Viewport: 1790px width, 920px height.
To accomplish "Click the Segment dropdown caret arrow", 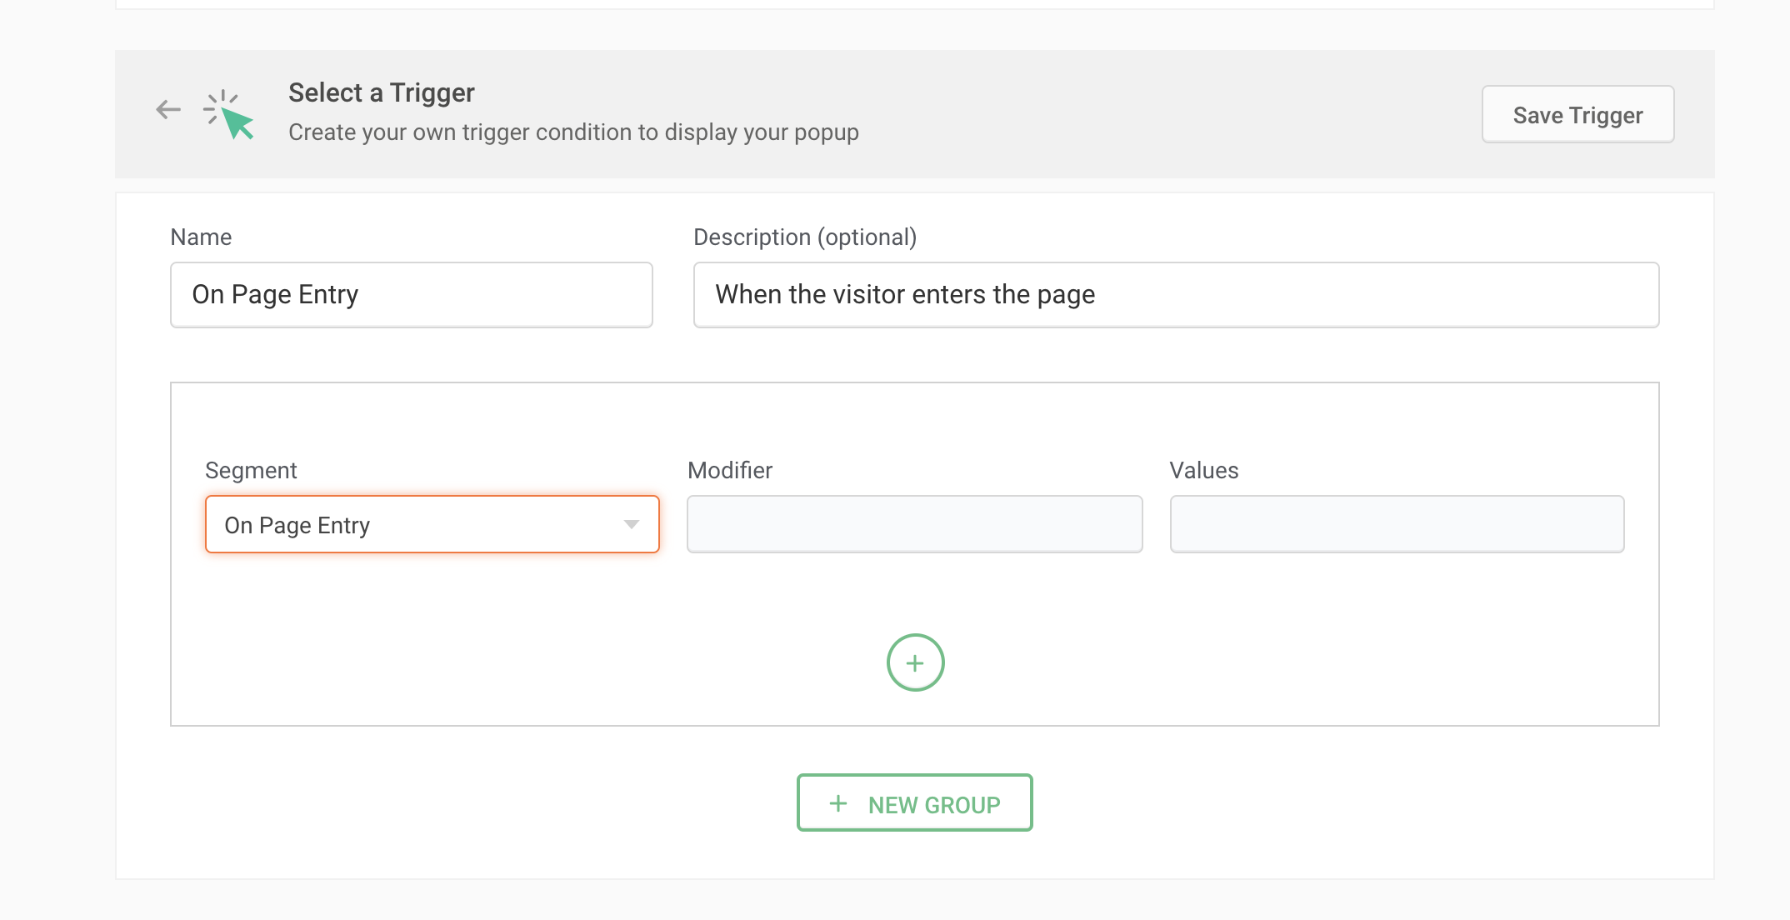I will (x=631, y=524).
